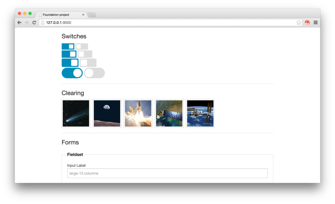Click the Switches heading

[x=74, y=36]
